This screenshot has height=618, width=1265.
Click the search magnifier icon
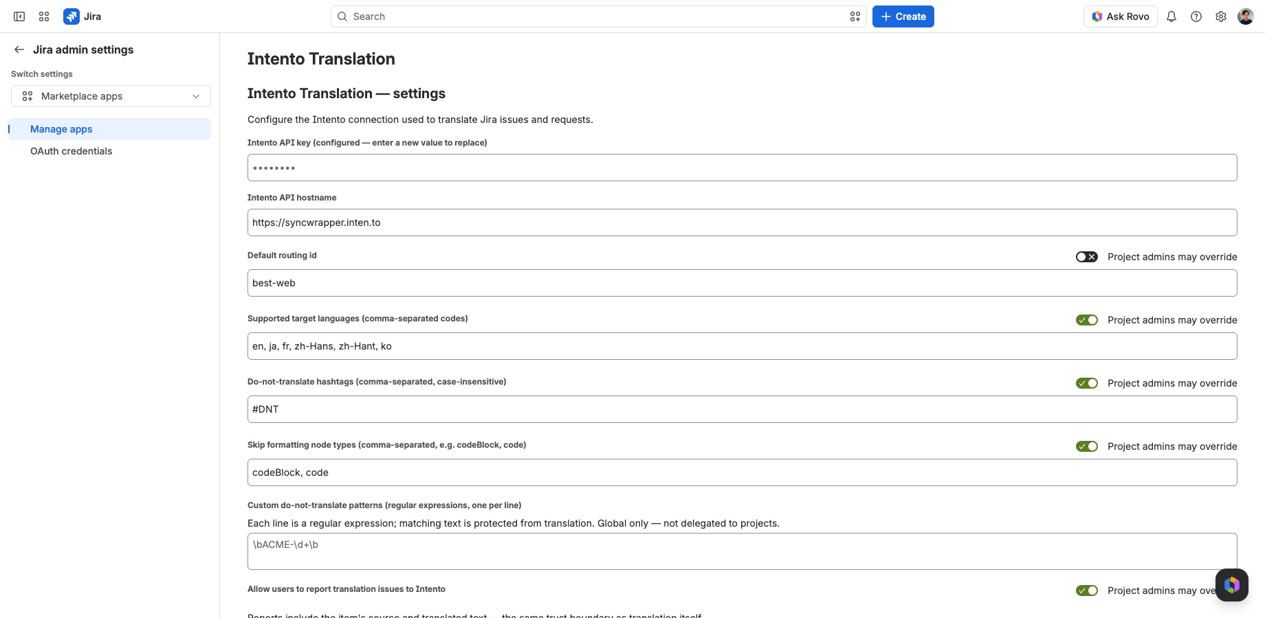[x=342, y=16]
